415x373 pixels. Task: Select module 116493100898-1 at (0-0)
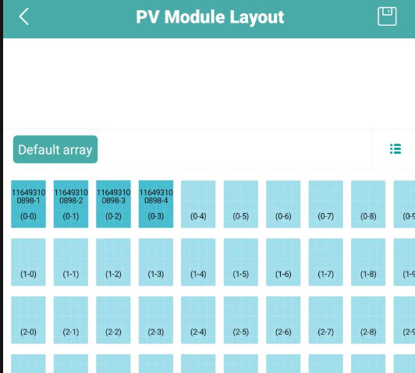coord(28,204)
